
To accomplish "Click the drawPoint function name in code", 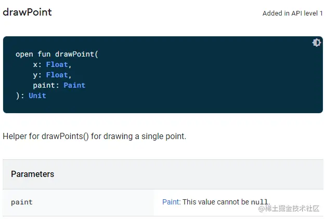I will point(74,54).
